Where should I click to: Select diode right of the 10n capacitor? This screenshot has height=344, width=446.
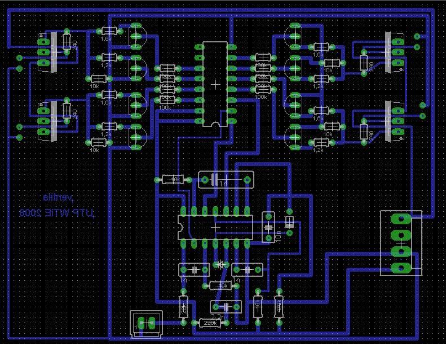289,222
